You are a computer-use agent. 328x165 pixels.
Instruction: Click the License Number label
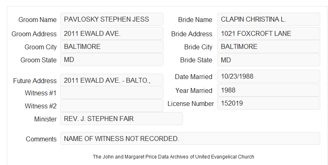191,104
